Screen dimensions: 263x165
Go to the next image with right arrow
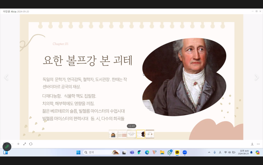[257, 77]
